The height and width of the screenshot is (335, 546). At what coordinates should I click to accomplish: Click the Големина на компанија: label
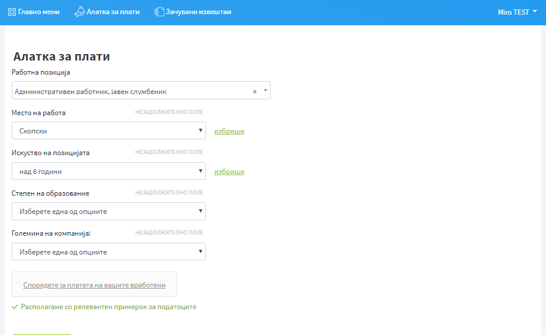click(x=51, y=233)
